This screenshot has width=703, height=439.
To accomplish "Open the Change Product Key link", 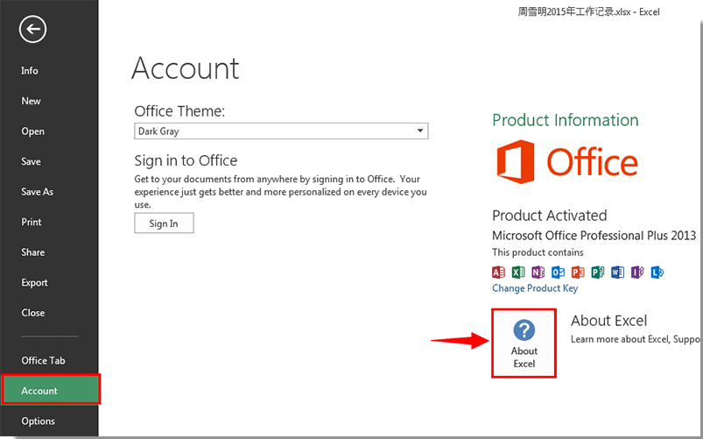I will click(535, 288).
